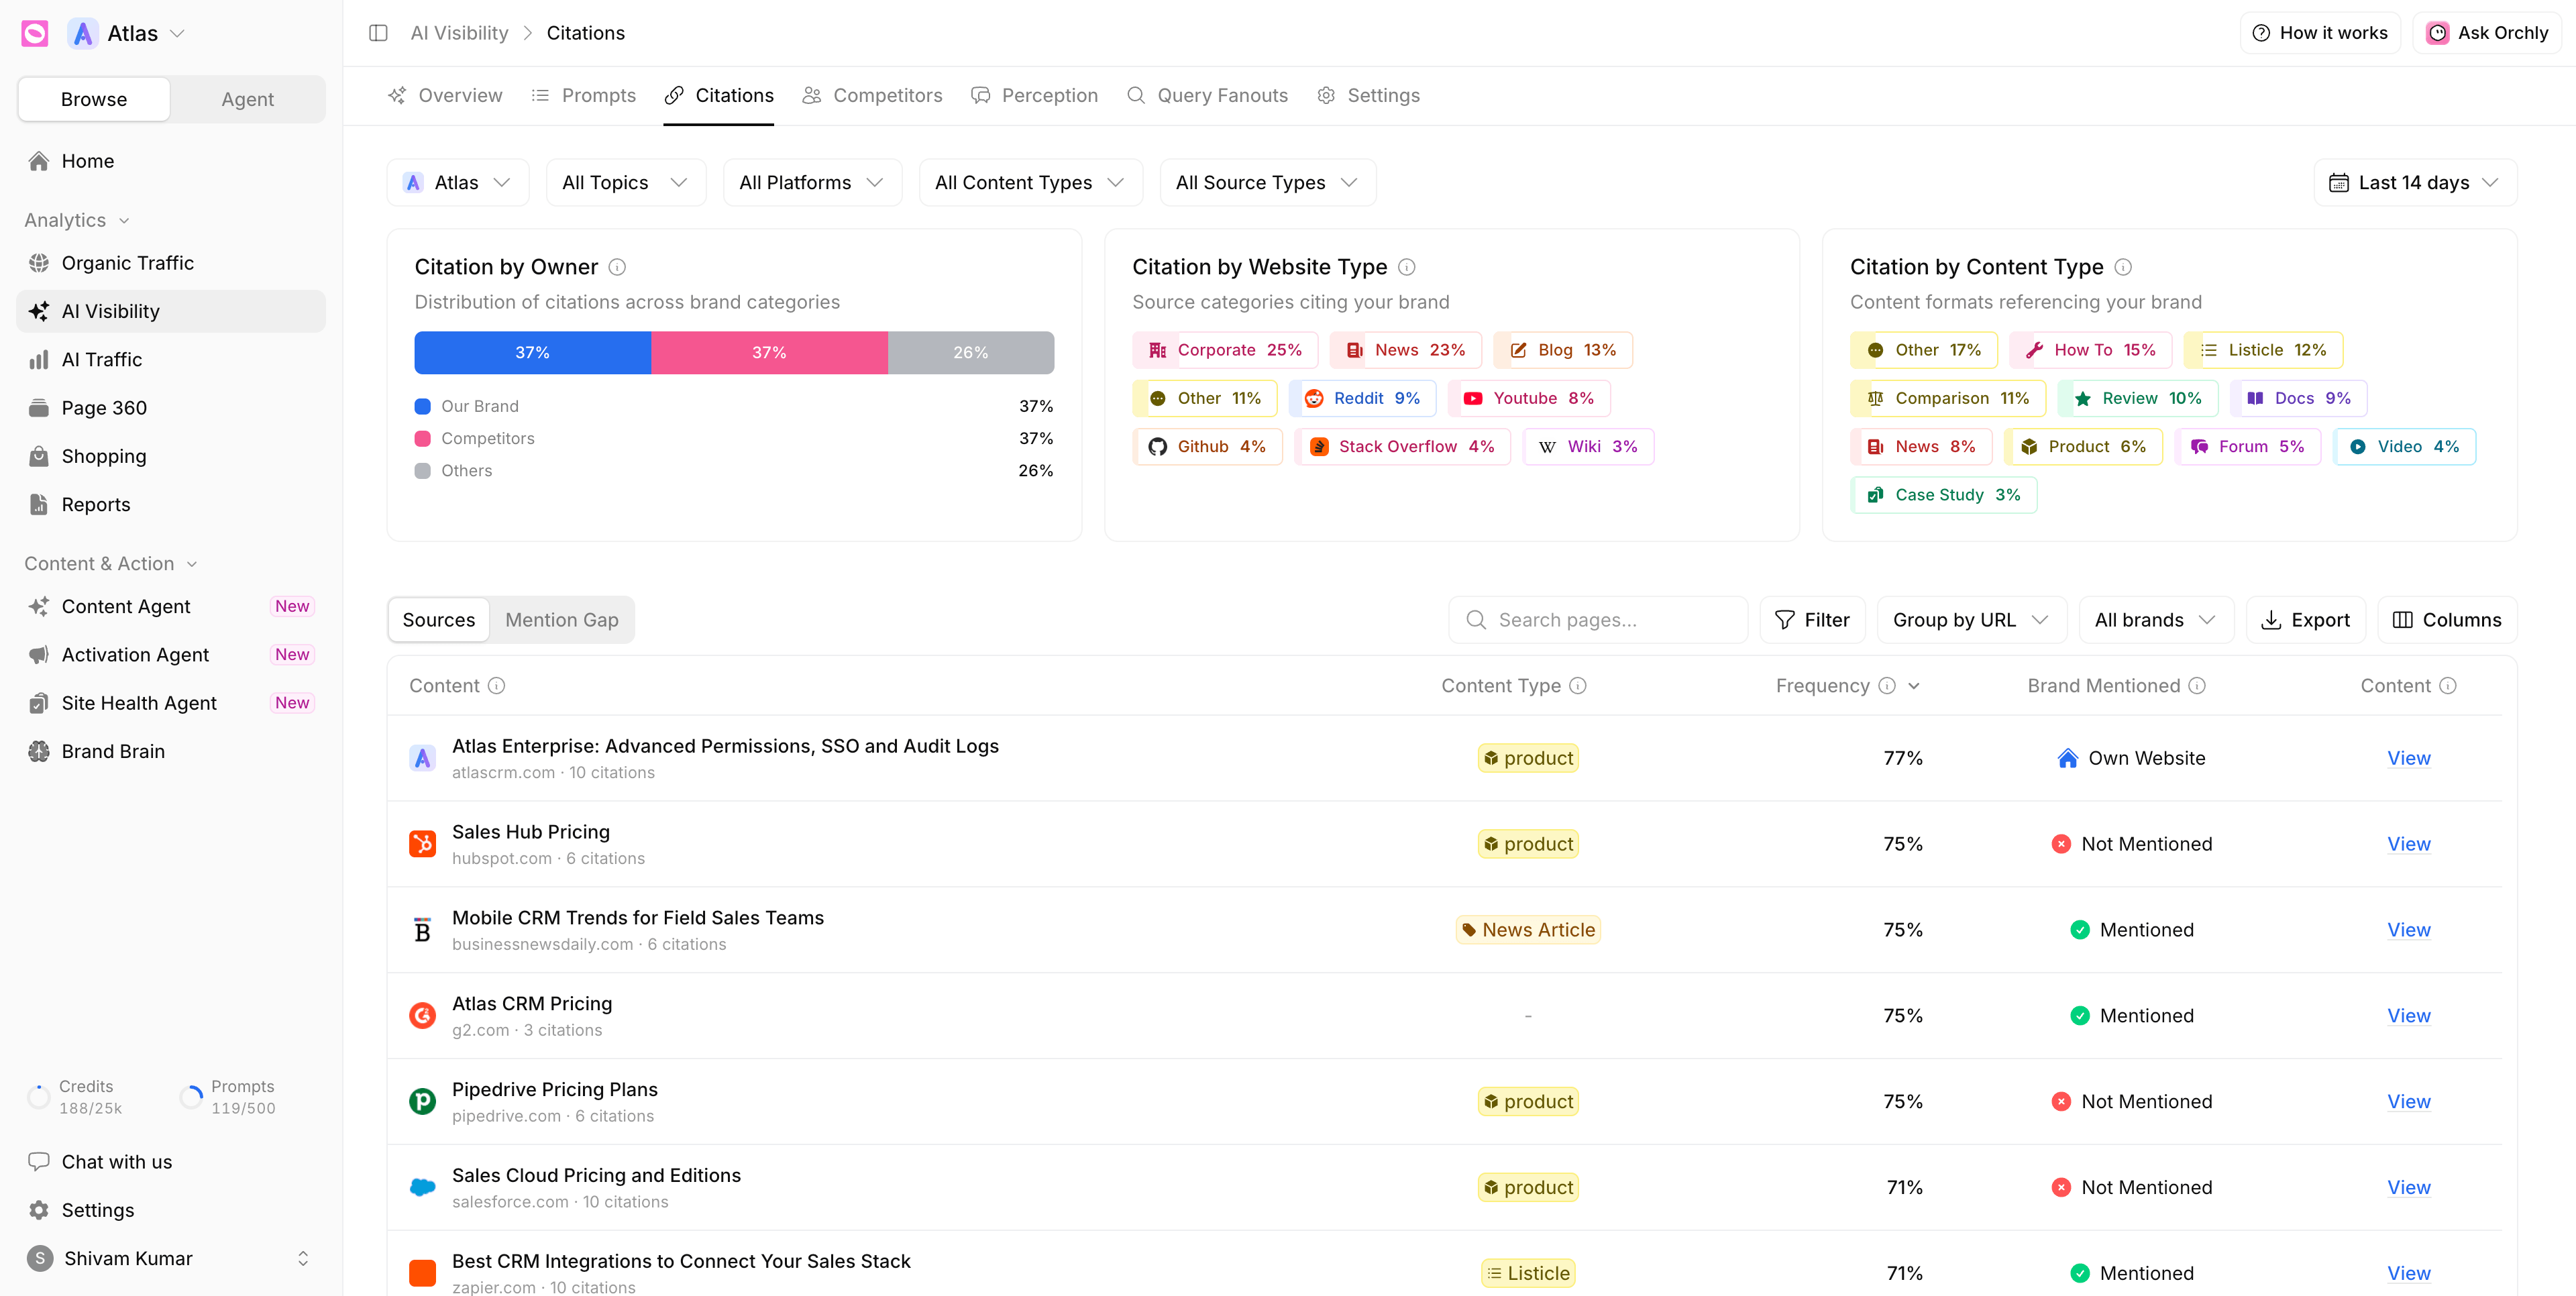This screenshot has height=1296, width=2576.
Task: Open the Competitors tab
Action: click(x=872, y=96)
